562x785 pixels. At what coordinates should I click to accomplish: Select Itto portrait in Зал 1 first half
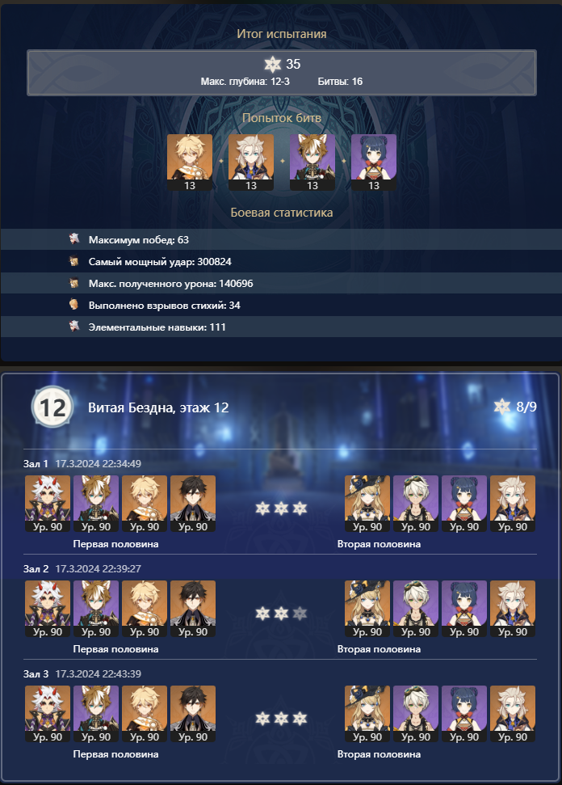coord(48,504)
